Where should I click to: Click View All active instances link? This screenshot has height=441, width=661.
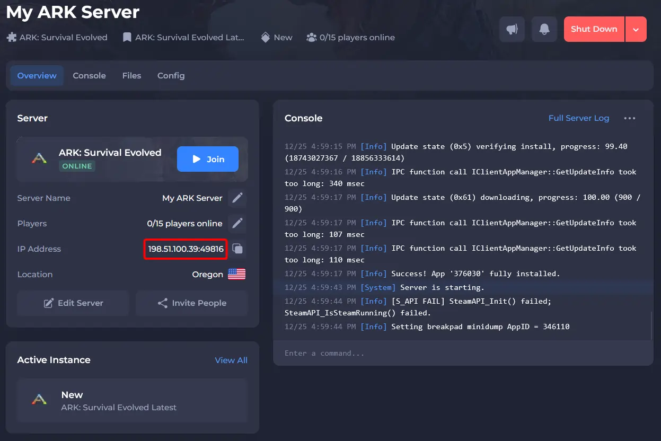coord(231,360)
